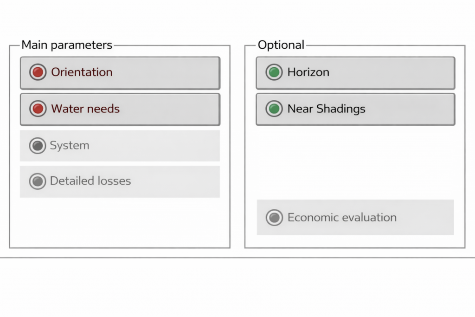Click the green status indicator beside Horizon

[x=274, y=72]
